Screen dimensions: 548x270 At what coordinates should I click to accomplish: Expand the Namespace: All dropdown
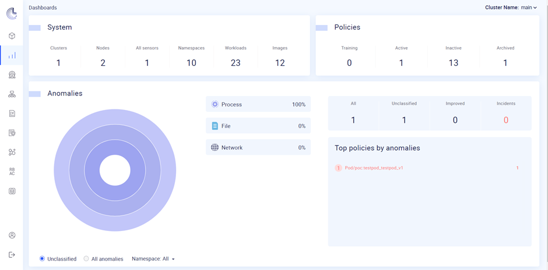[x=153, y=259]
